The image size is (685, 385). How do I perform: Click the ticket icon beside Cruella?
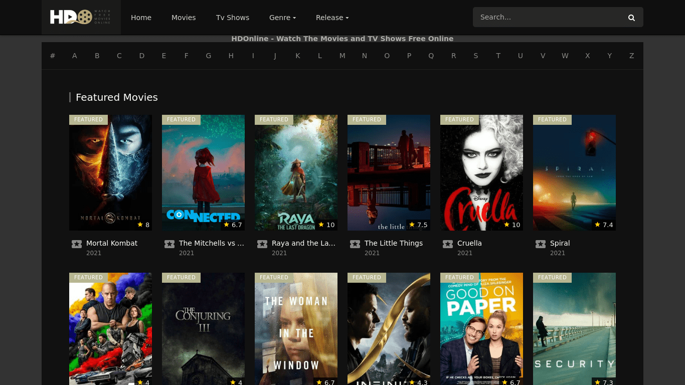click(x=448, y=244)
